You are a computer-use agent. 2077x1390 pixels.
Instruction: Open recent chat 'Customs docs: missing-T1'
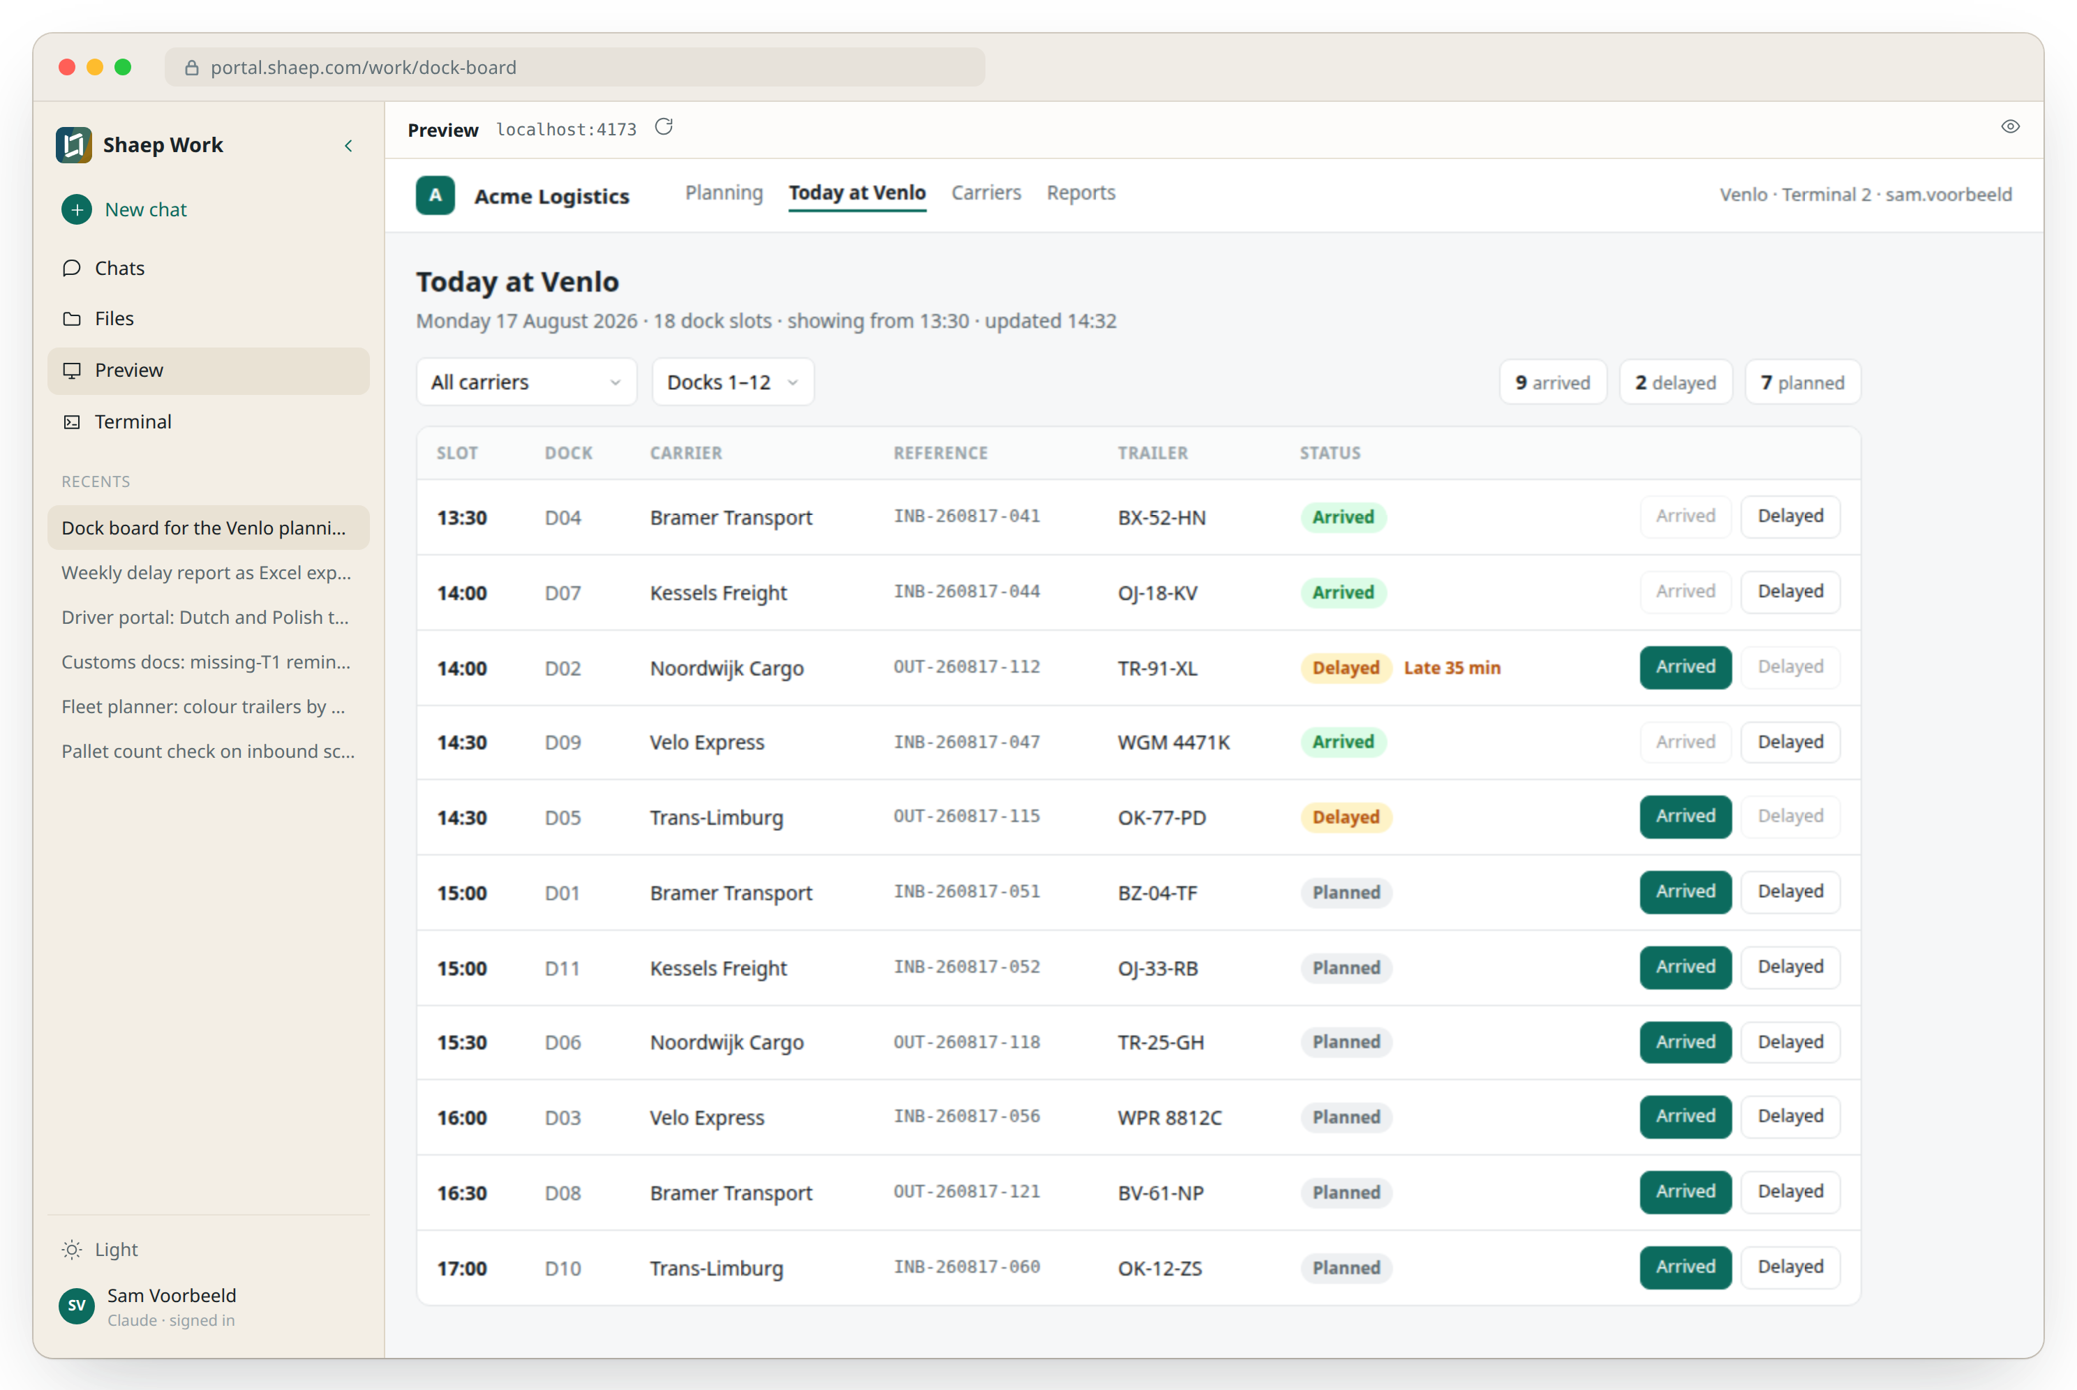click(x=208, y=662)
